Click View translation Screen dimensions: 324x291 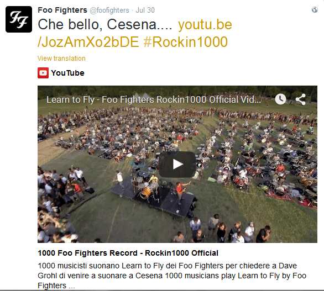[x=61, y=59]
